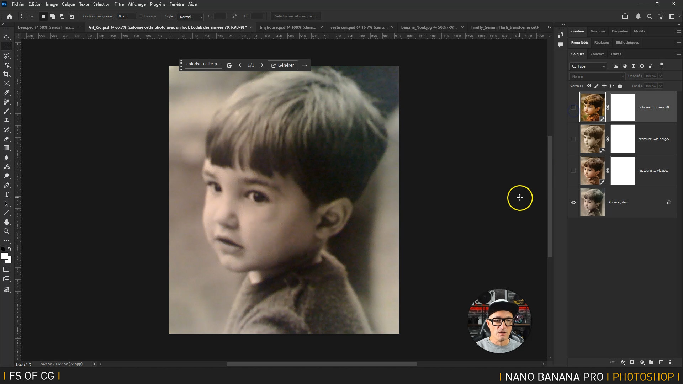Select the Horizontal Type tool
The width and height of the screenshot is (683, 384).
point(6,194)
